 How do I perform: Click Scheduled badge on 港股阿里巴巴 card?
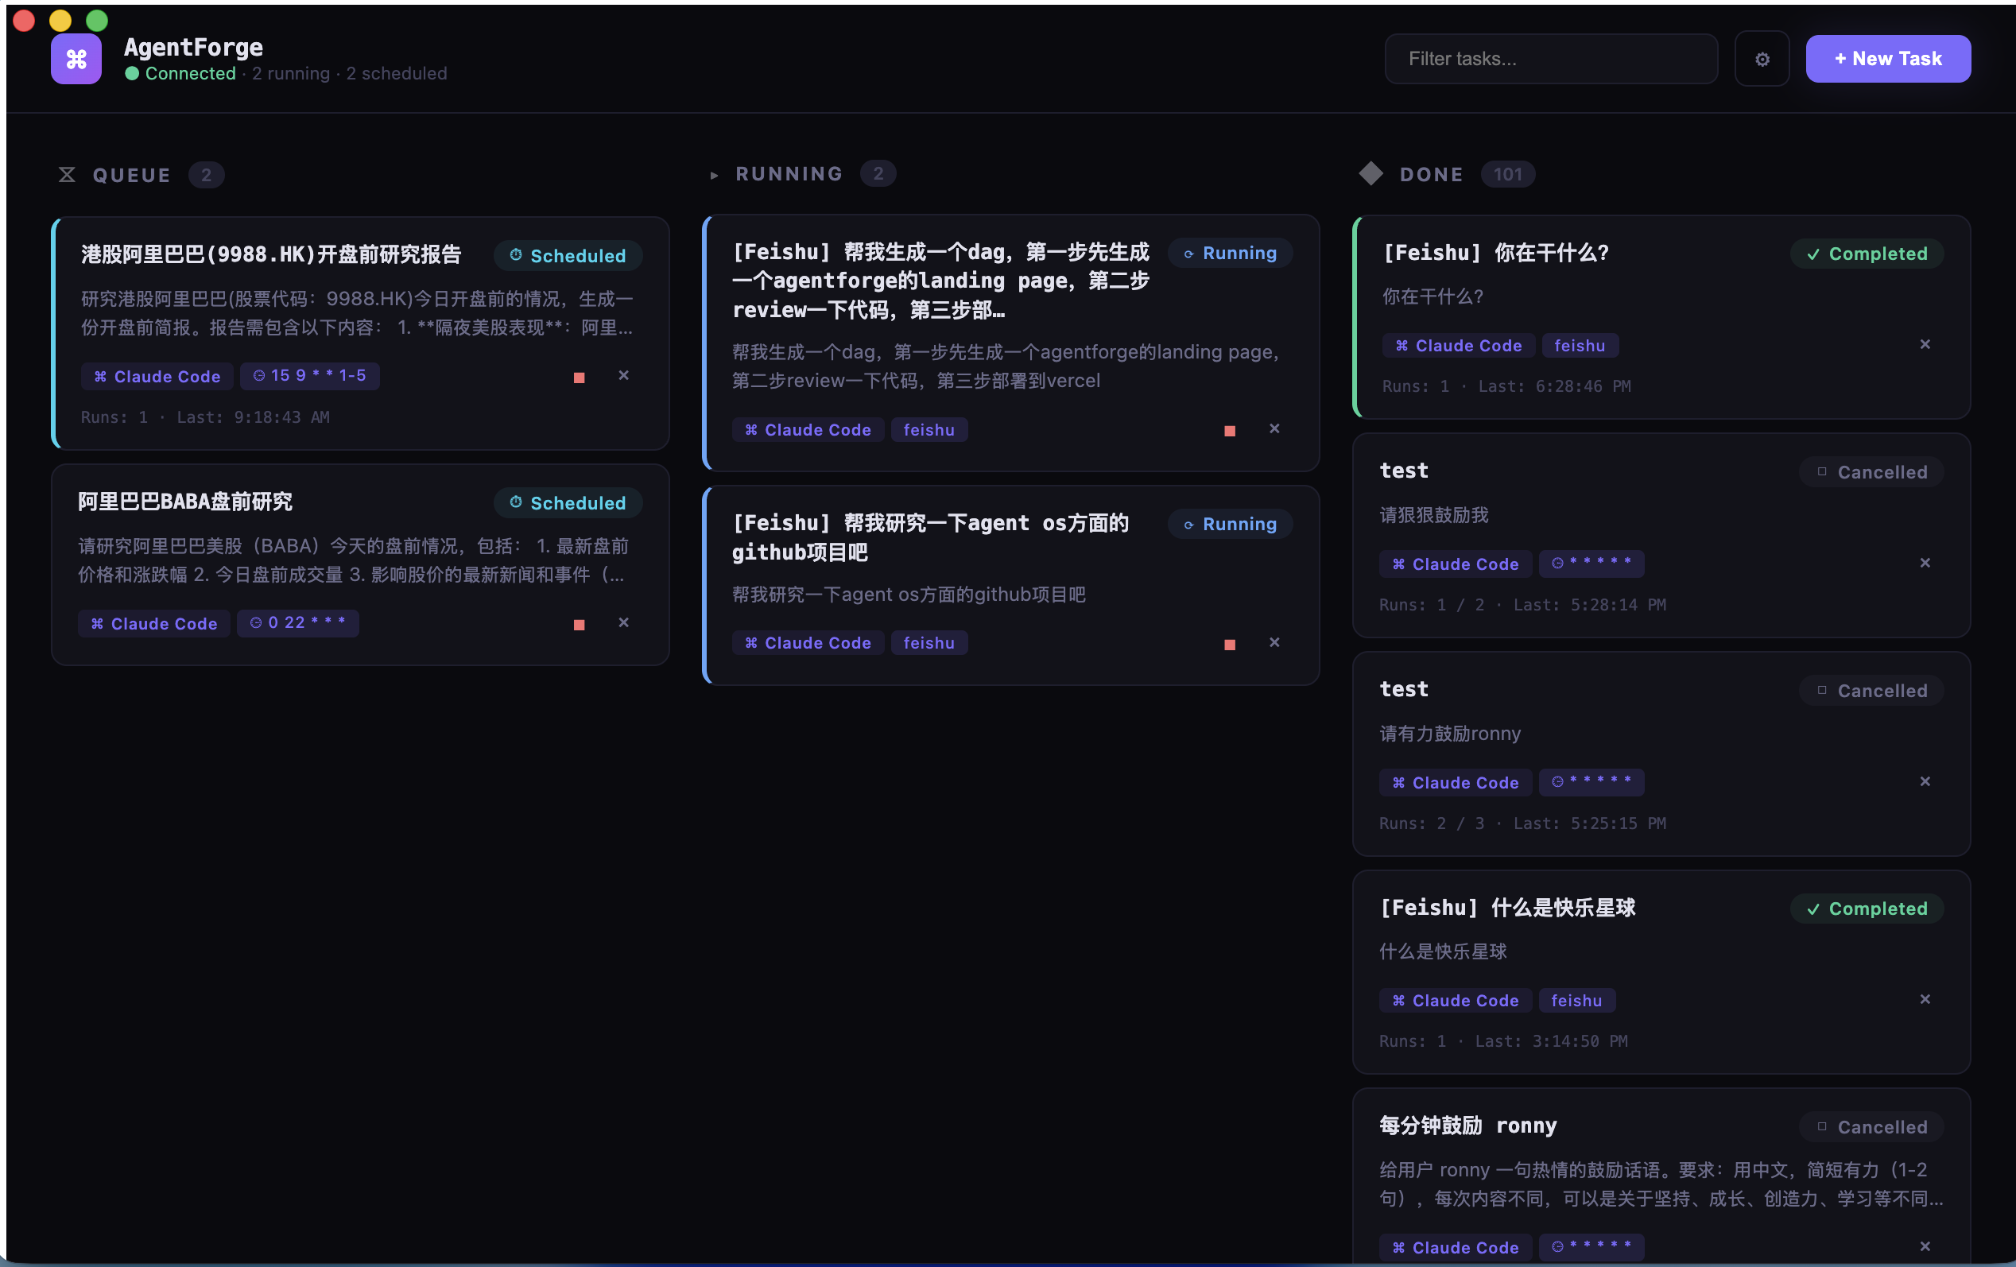(x=568, y=256)
